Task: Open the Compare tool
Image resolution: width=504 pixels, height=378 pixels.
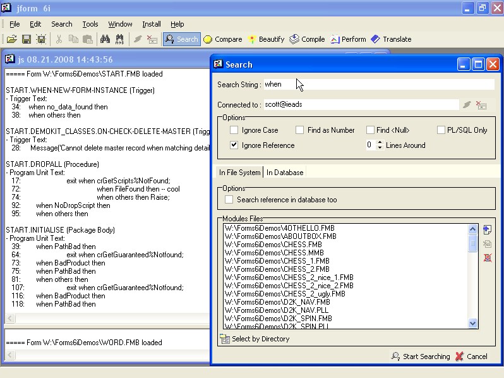Action: click(x=223, y=39)
